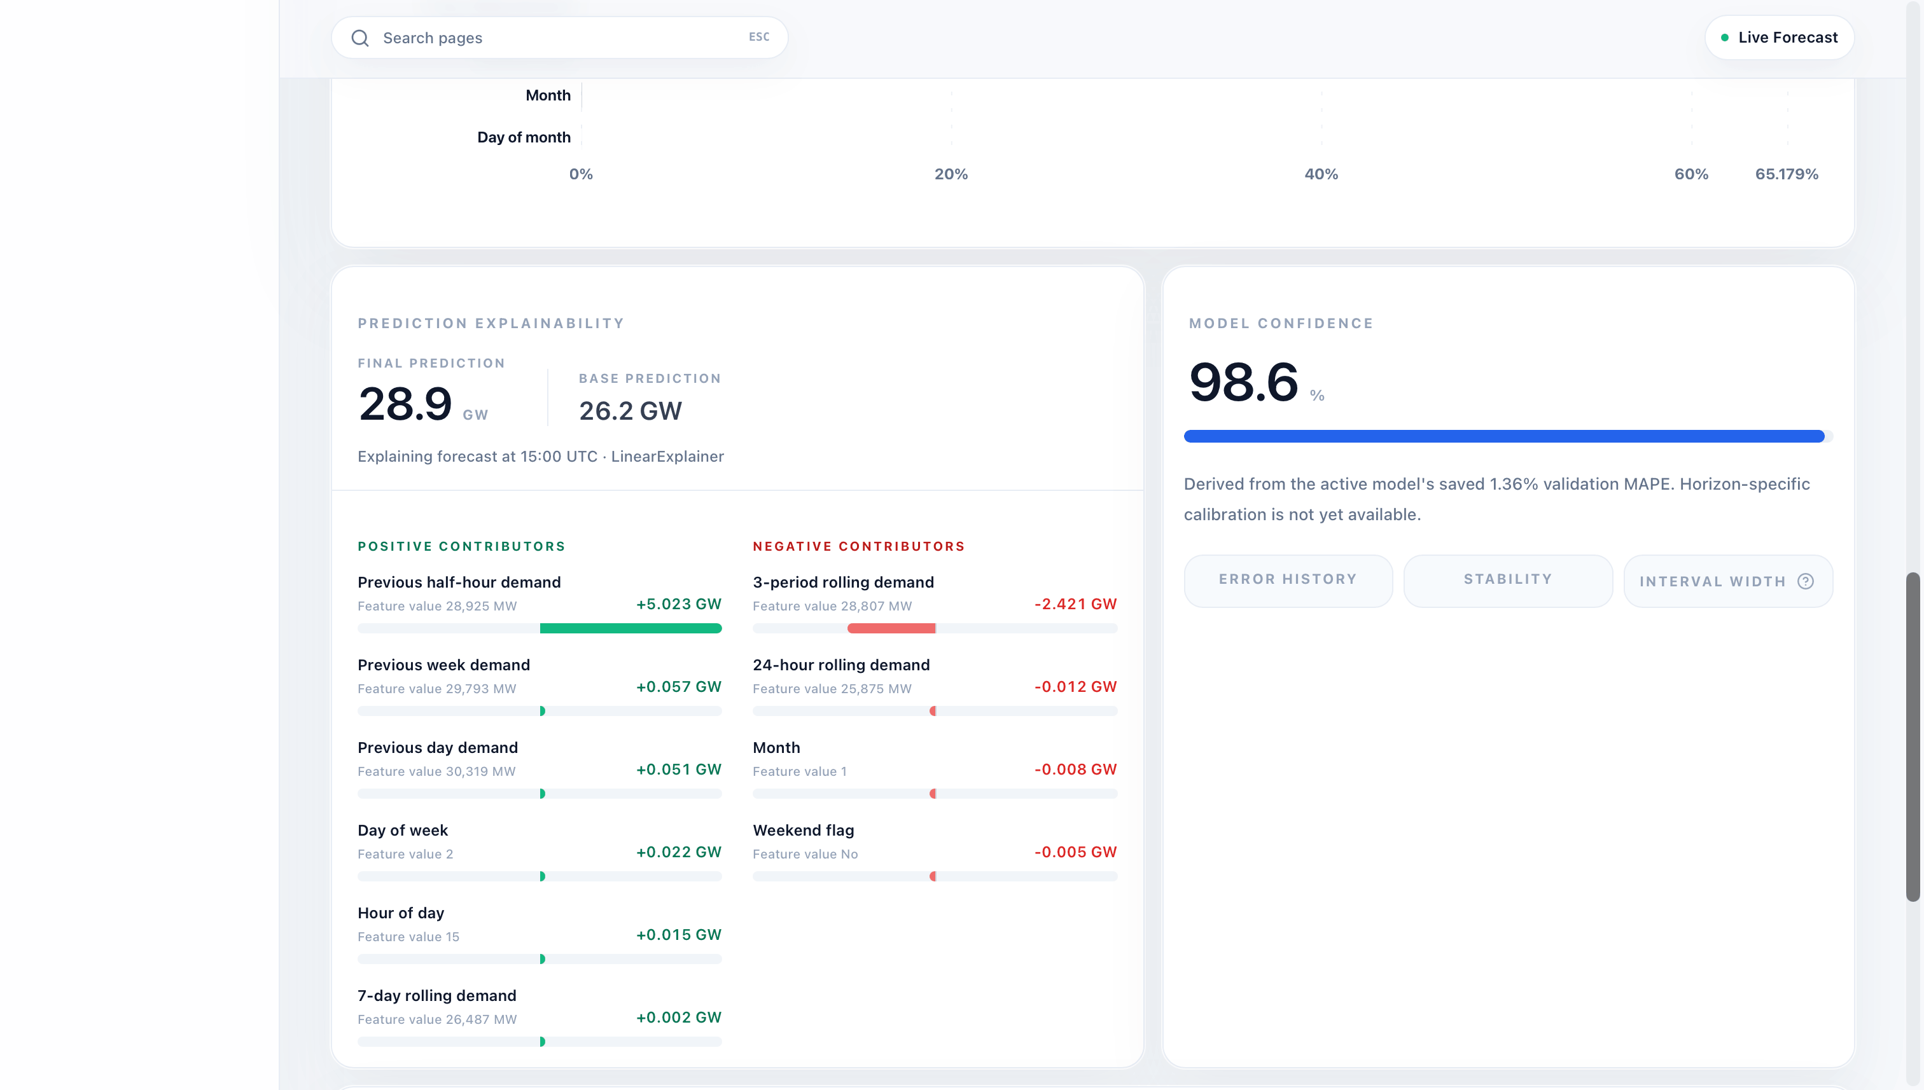This screenshot has width=1924, height=1090.
Task: Click the Model Confidence heading
Action: click(x=1281, y=324)
